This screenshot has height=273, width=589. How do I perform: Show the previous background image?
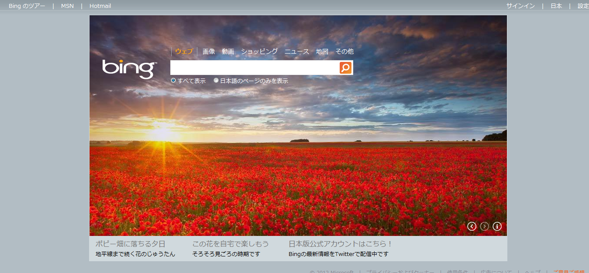pyautogui.click(x=472, y=226)
